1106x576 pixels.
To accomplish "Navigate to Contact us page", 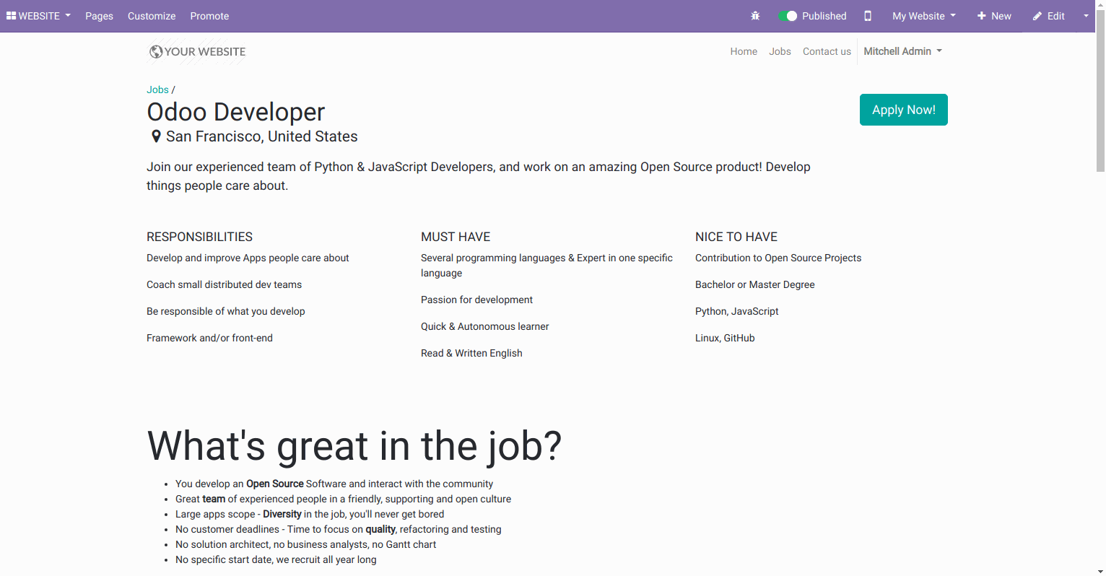I will pyautogui.click(x=826, y=51).
